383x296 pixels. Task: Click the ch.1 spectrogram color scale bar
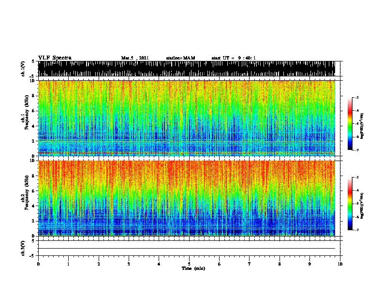click(x=350, y=124)
